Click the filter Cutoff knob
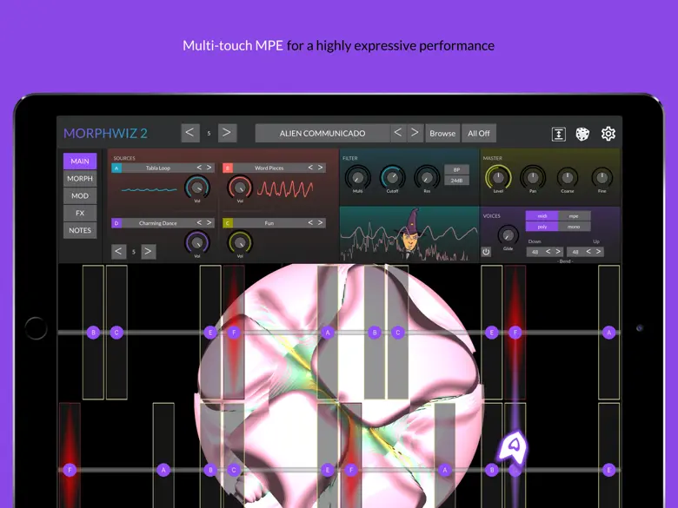The image size is (678, 508). point(392,177)
